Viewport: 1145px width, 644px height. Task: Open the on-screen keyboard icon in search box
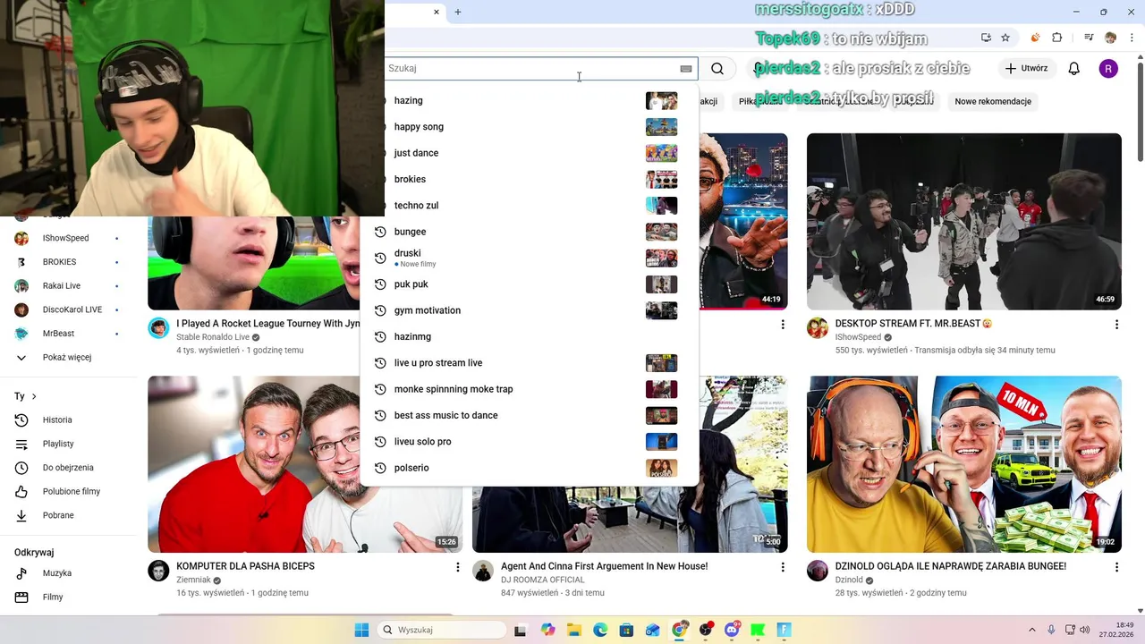coord(686,69)
